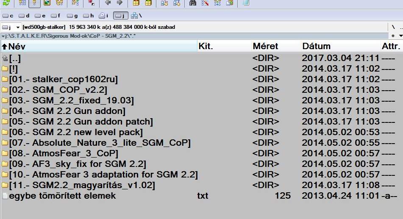
Task: Go to root with backslash button
Action: pyautogui.click(x=393, y=27)
